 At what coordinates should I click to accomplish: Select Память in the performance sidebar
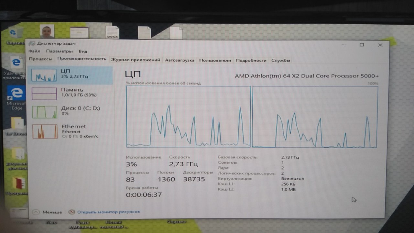tap(71, 94)
